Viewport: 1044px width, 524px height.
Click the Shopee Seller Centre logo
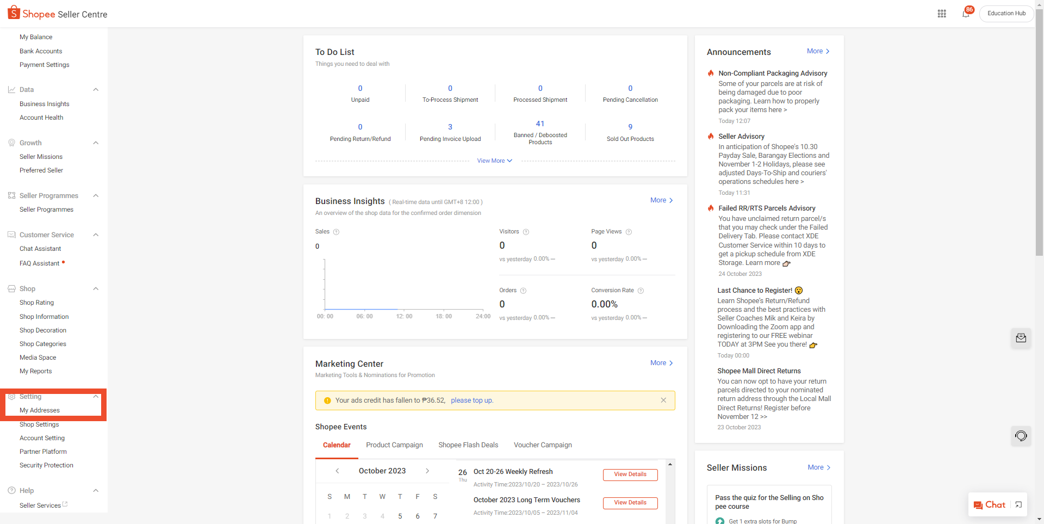(x=57, y=14)
